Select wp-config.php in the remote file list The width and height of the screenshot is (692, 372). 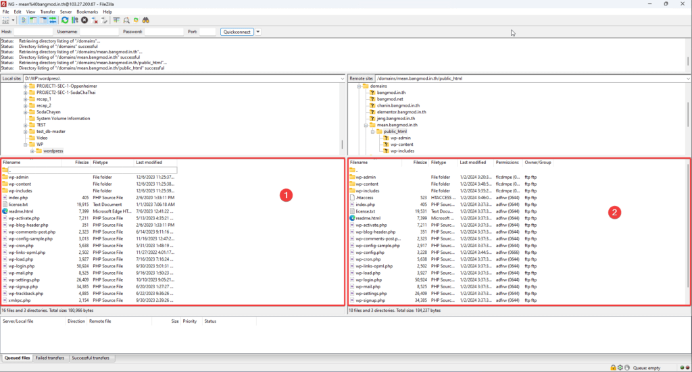(x=370, y=252)
